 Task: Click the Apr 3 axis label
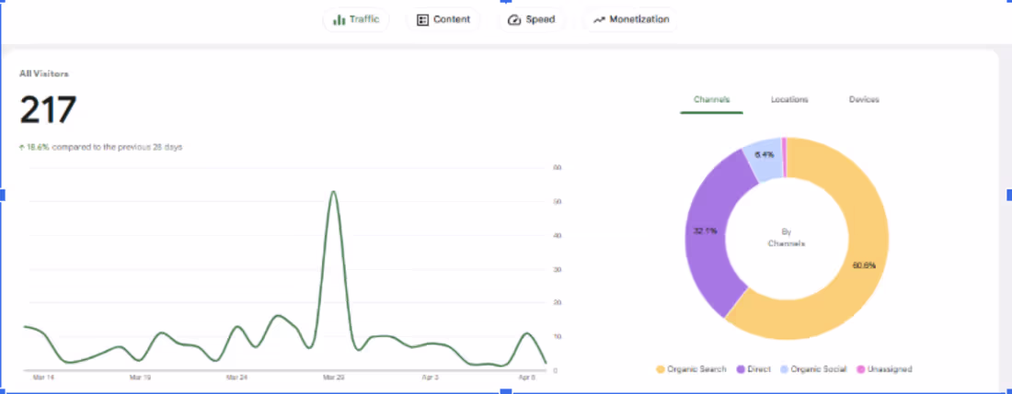click(431, 377)
